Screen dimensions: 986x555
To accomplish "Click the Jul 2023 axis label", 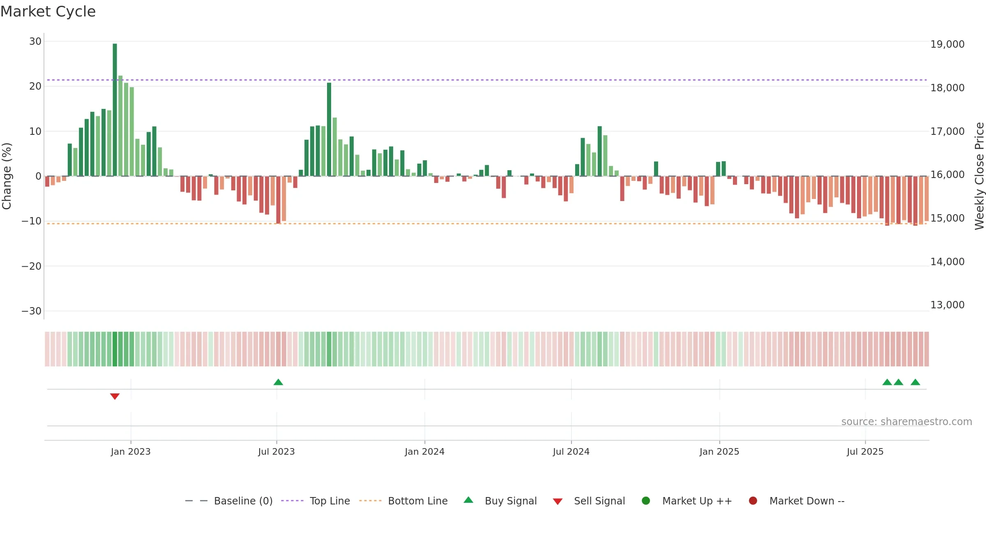I will (276, 451).
